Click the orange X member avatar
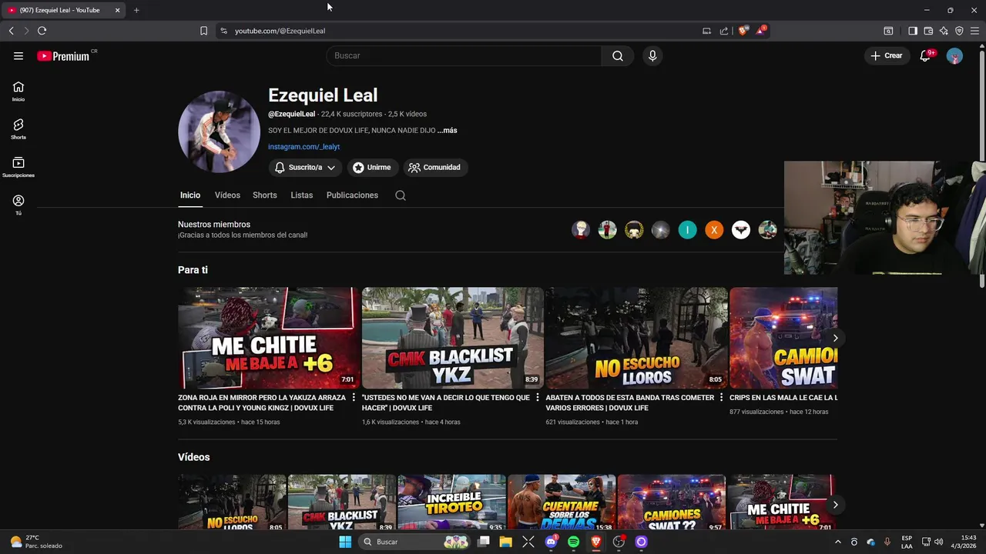The width and height of the screenshot is (986, 554). pos(714,229)
